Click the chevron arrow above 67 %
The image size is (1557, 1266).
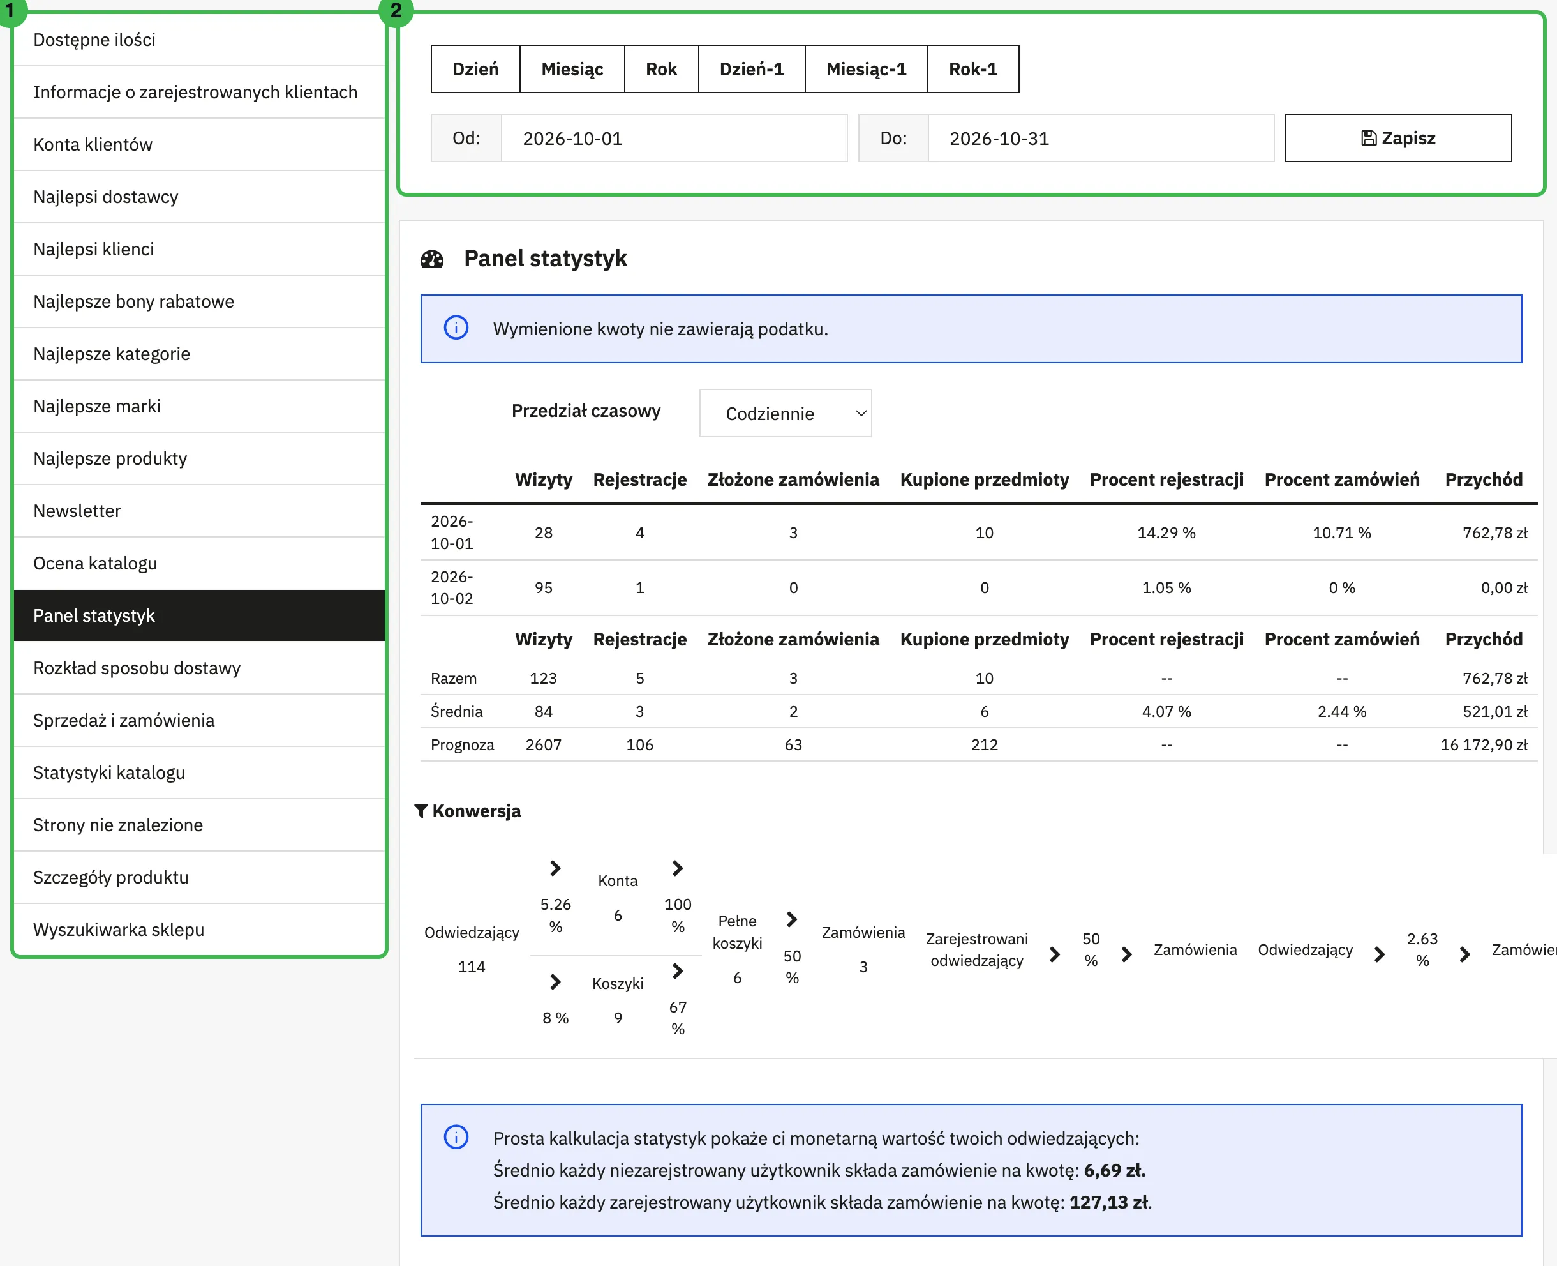[x=678, y=970]
